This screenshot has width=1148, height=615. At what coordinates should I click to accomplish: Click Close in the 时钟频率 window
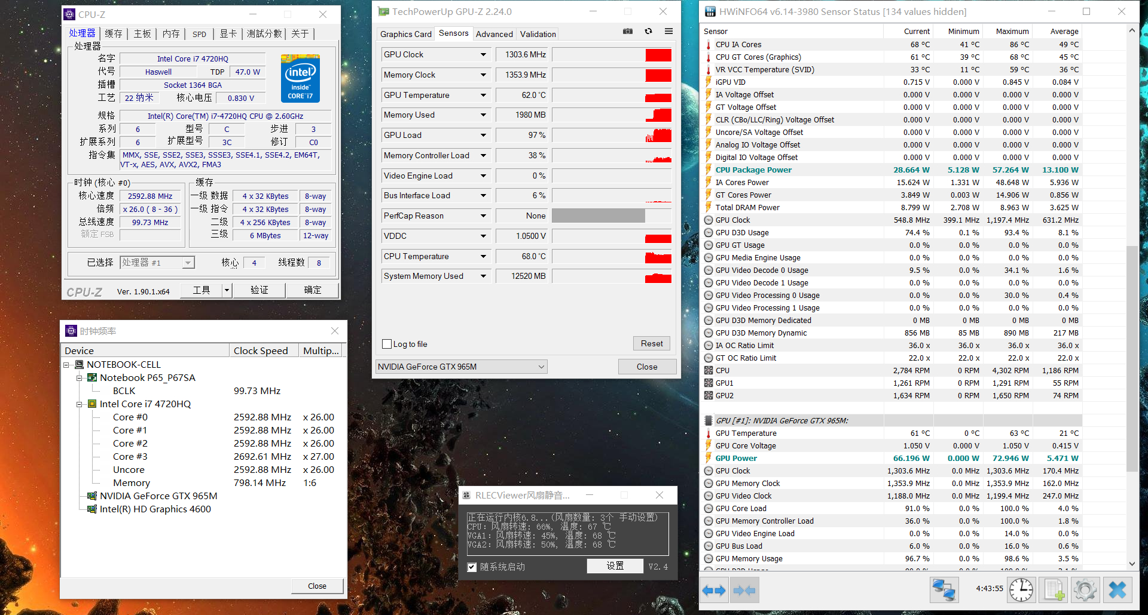[x=317, y=586]
